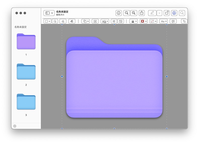The width and height of the screenshot is (199, 144).
Task: Open the Search field magnifier
Action: click(x=182, y=13)
